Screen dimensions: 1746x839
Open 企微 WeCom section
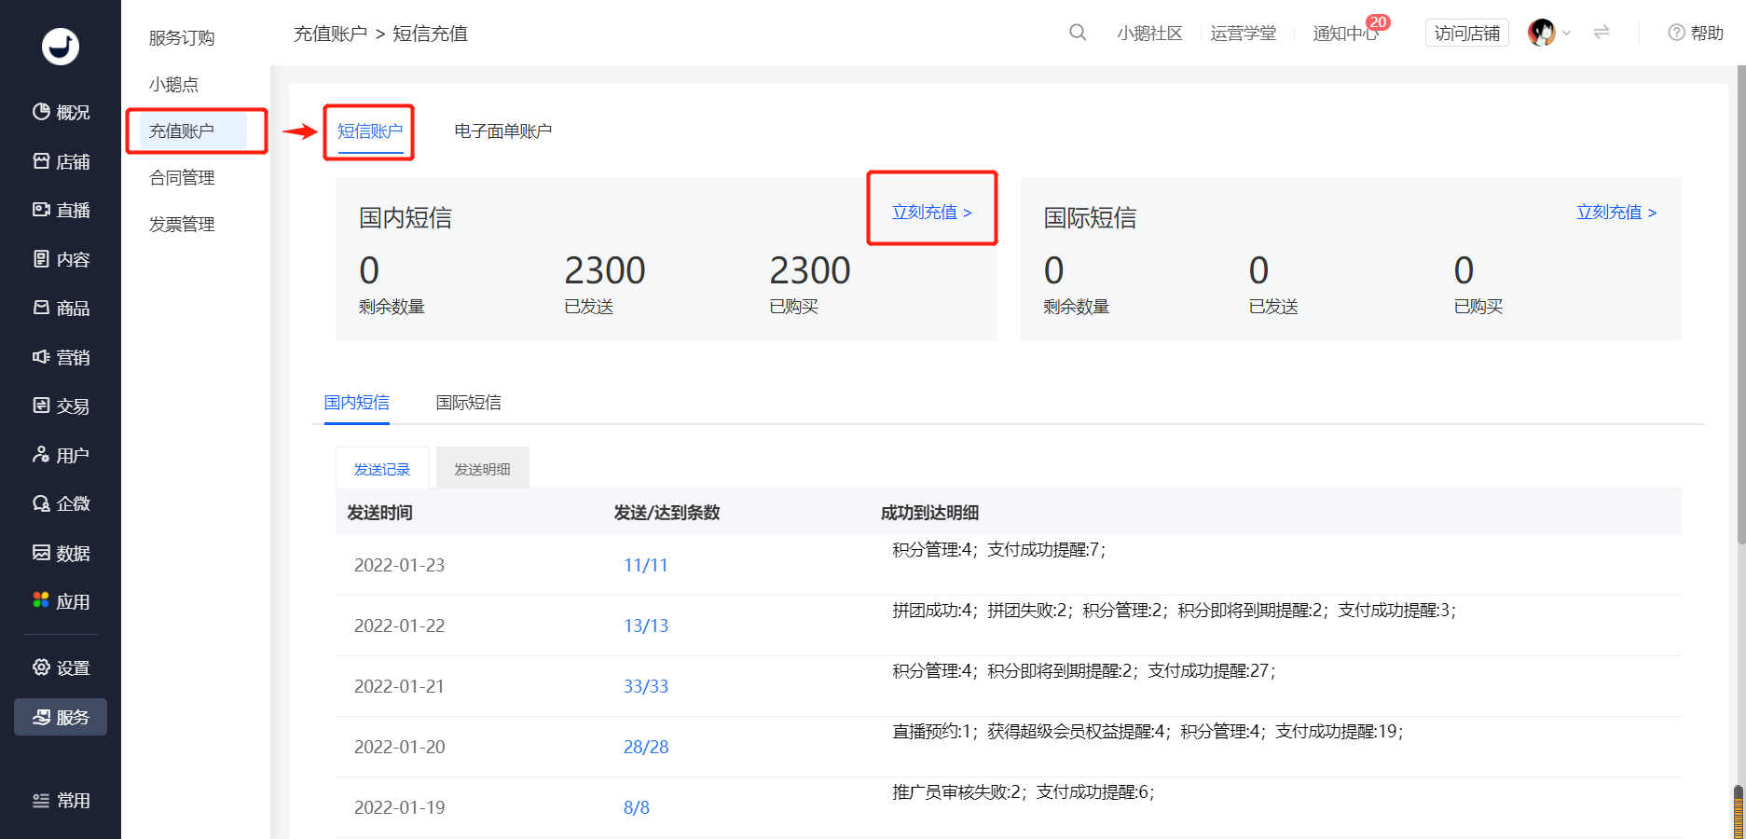61,504
